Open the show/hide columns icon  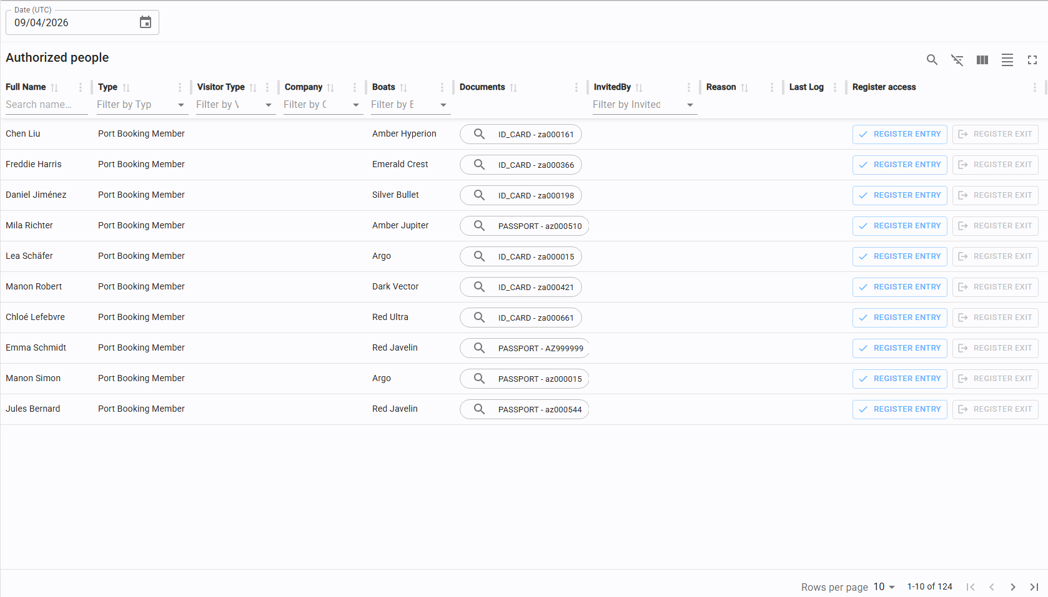tap(982, 60)
